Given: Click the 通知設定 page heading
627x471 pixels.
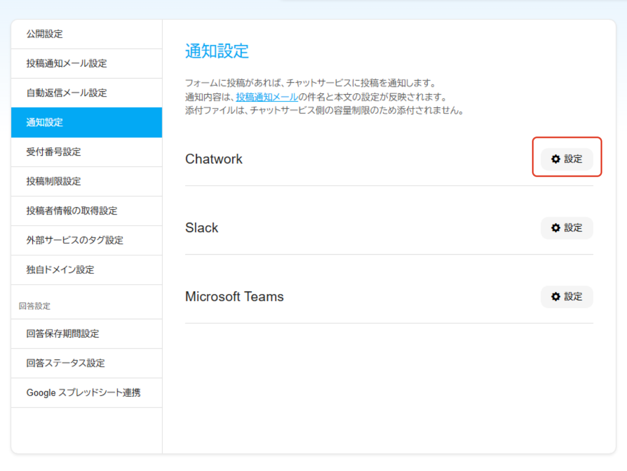Looking at the screenshot, I should (x=217, y=51).
